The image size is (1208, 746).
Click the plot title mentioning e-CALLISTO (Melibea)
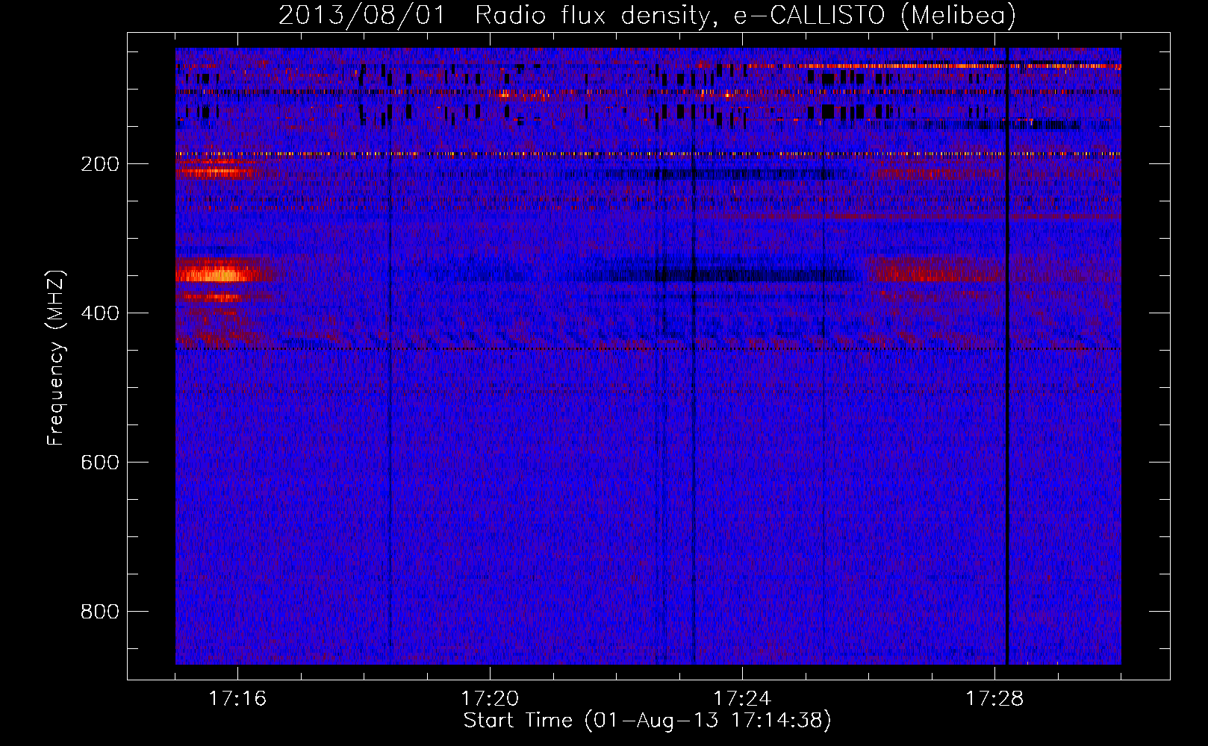click(647, 15)
